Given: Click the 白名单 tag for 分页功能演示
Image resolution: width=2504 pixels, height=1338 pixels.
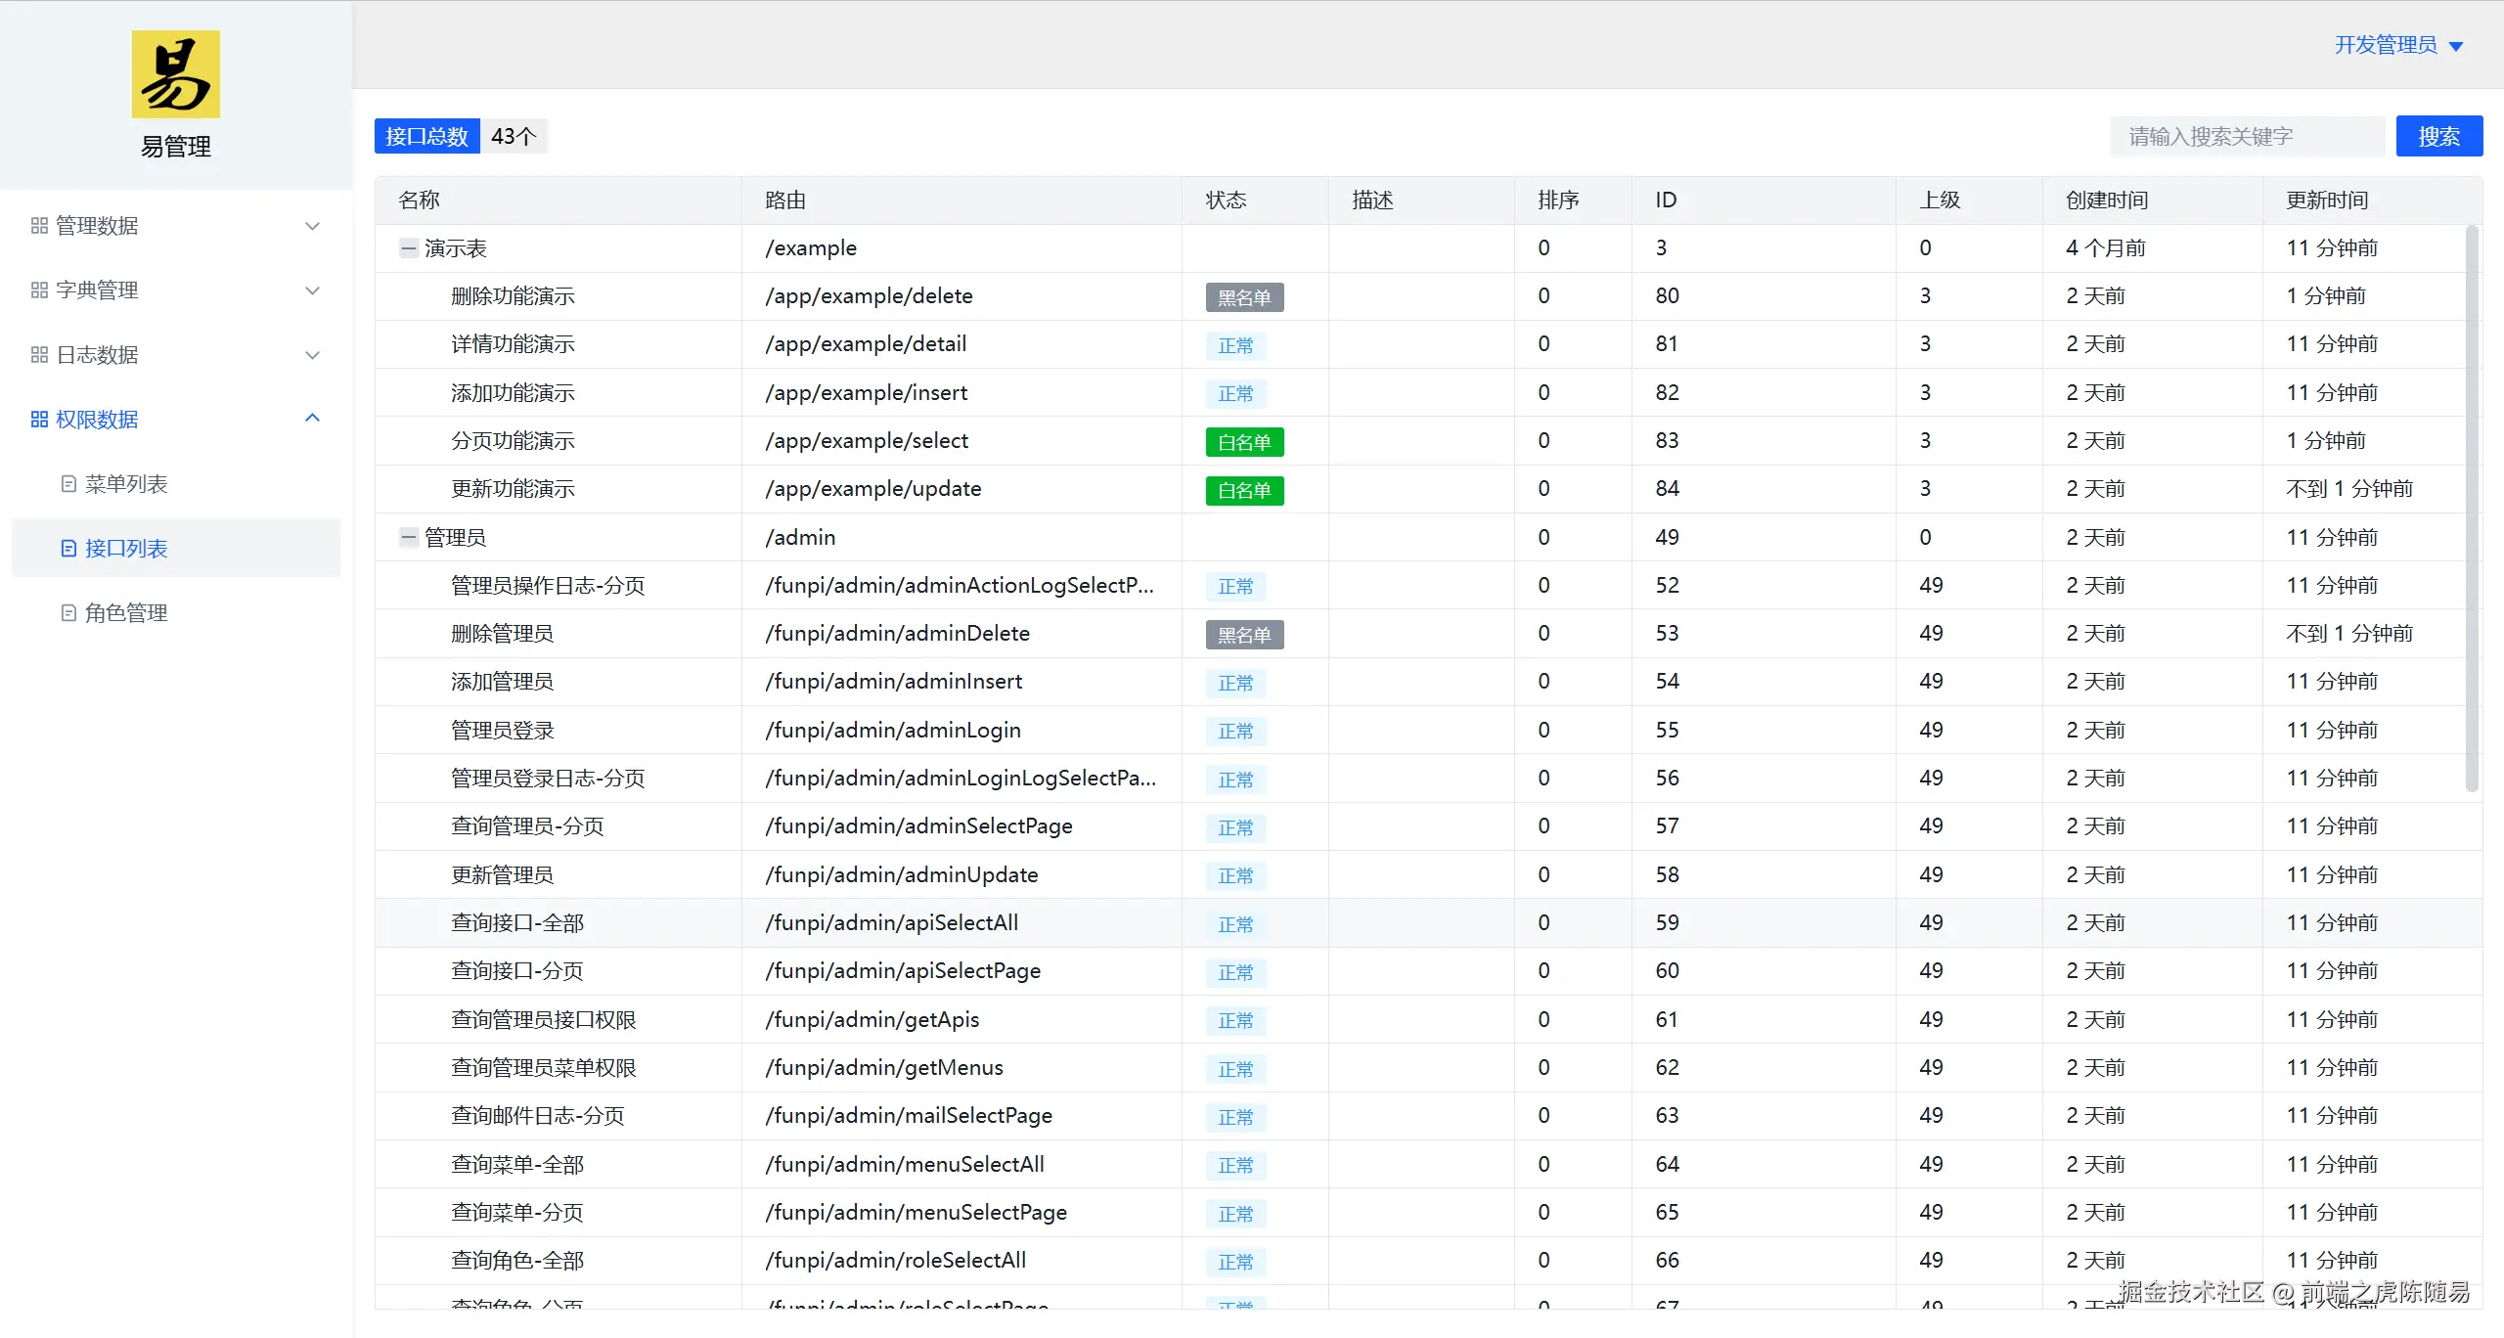Looking at the screenshot, I should [1244, 442].
